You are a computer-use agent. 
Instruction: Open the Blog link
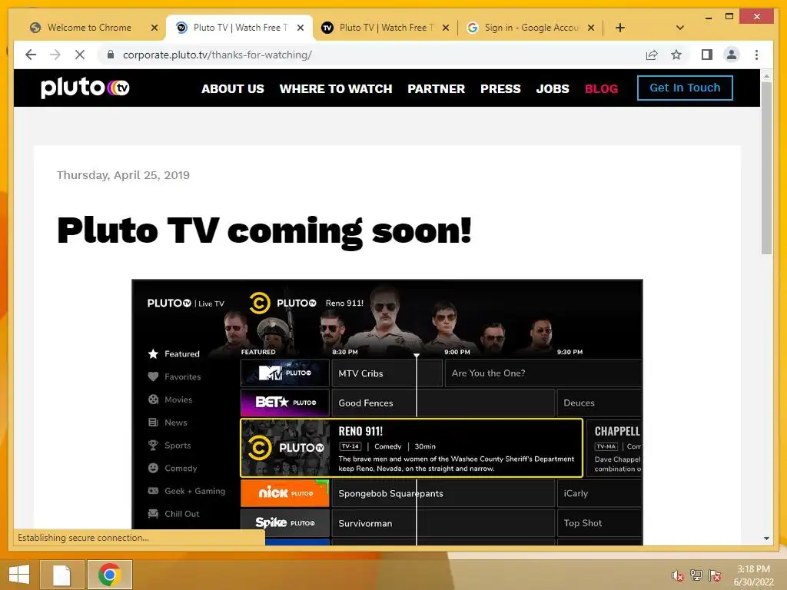pyautogui.click(x=601, y=89)
